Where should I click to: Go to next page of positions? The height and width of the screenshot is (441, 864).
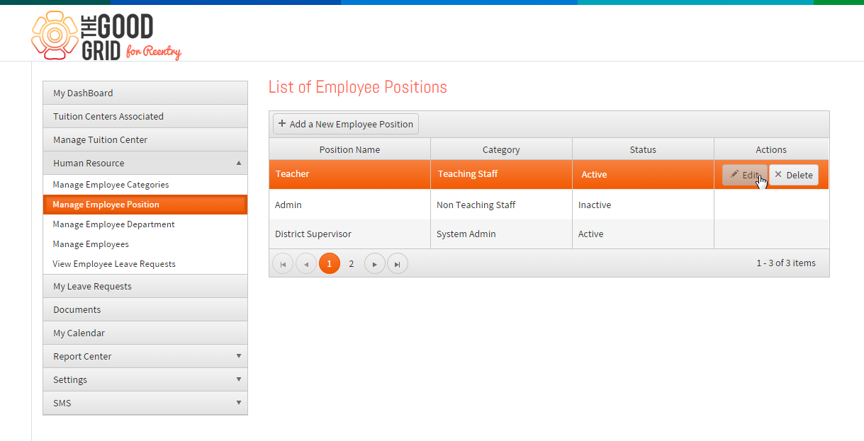point(374,264)
